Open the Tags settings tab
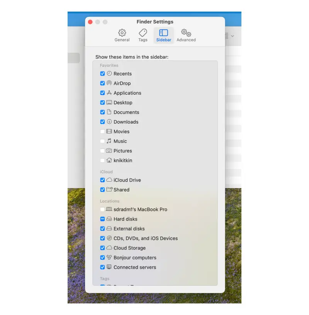Screen dimensions: 309x315 coord(143,35)
